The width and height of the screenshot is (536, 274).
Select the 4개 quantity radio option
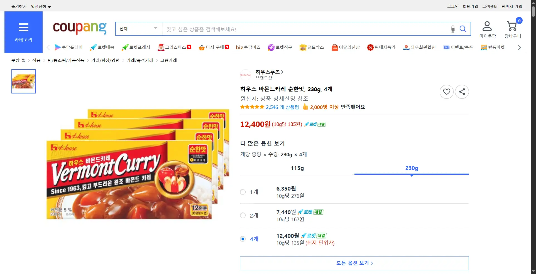[243, 239]
